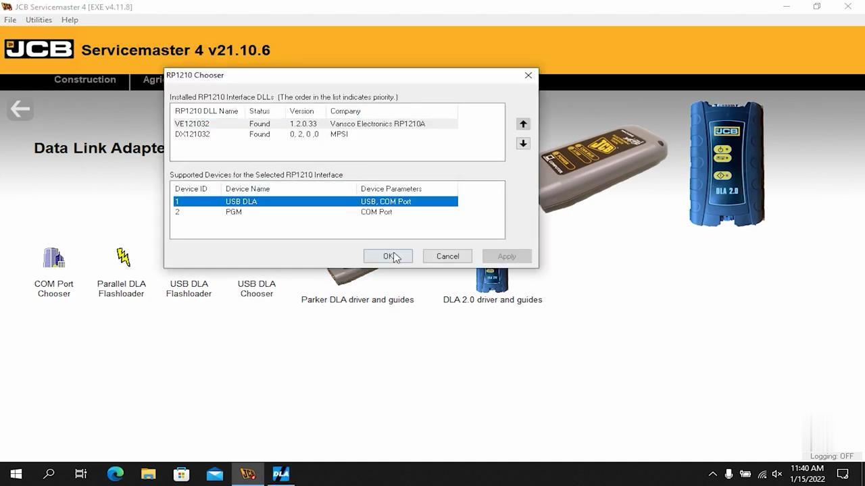Click the JCB logo in header
The width and height of the screenshot is (865, 486).
coord(39,49)
